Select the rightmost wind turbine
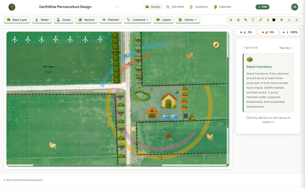 click(x=100, y=39)
